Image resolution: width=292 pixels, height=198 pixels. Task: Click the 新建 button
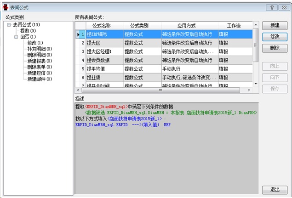pos(275,25)
